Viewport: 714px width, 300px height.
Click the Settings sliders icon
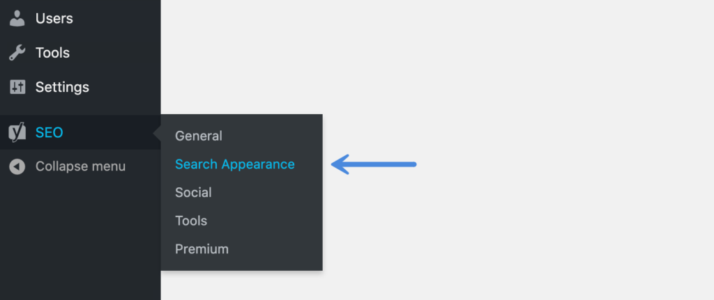click(x=17, y=87)
